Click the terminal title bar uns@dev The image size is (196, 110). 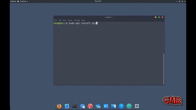(x=109, y=17)
